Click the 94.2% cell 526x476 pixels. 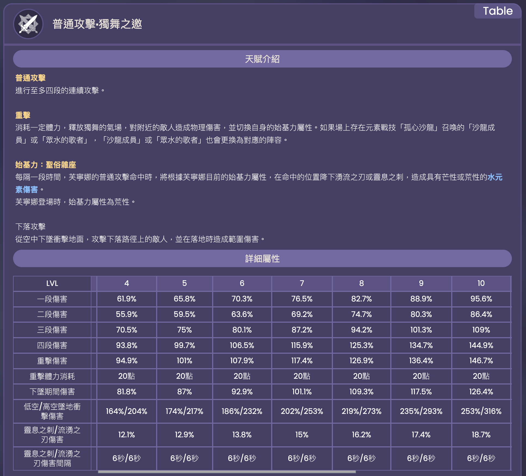361,330
